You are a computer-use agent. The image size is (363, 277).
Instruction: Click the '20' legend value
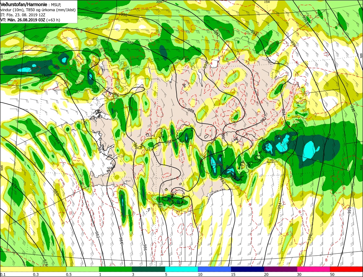[266, 274]
